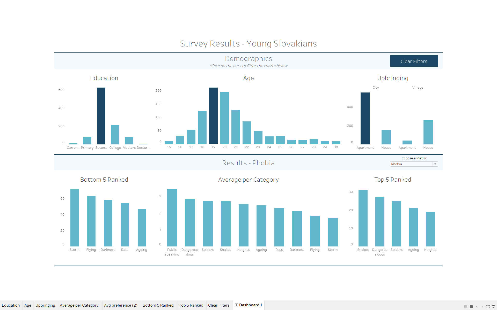Click the single sheet view icon
The width and height of the screenshot is (497, 310).
[x=471, y=307]
